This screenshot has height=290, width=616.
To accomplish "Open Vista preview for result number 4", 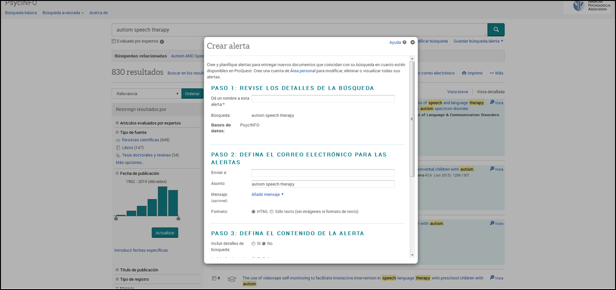I will click(496, 278).
